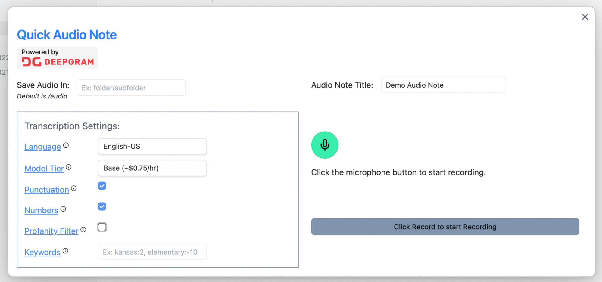Click the info icon next to Language
Screen dimensions: 602x282
coord(66,146)
